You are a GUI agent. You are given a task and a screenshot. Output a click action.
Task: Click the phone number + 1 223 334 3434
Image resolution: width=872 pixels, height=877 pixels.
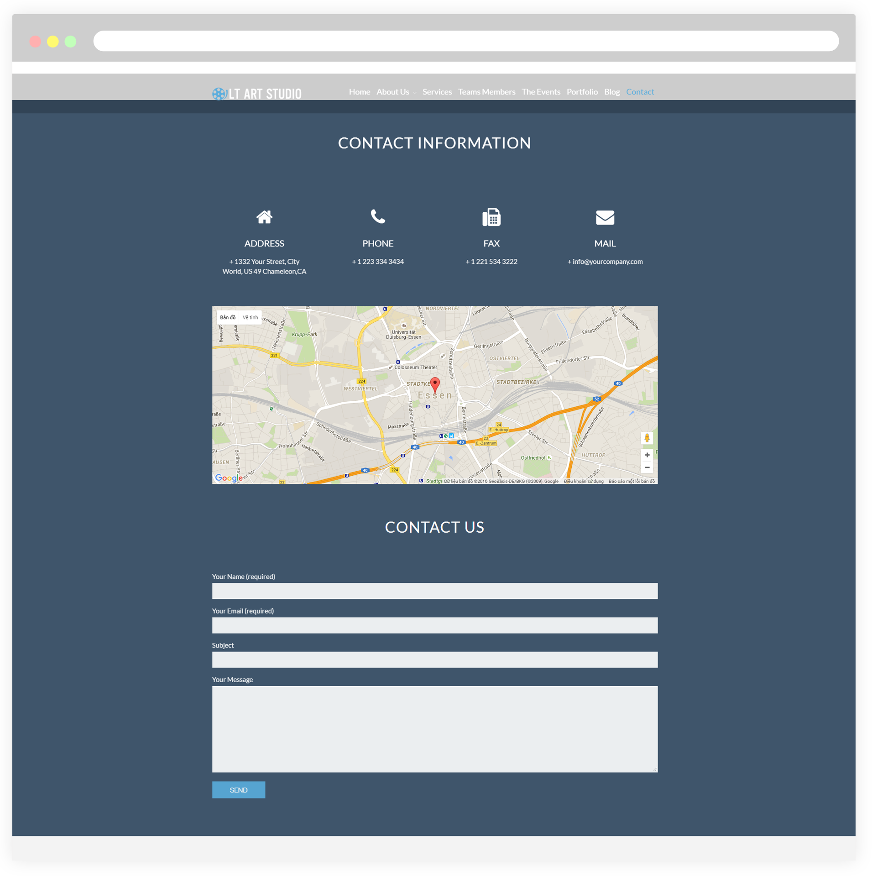[378, 262]
